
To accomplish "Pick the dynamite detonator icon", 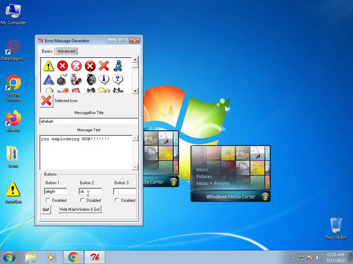I will point(76,79).
